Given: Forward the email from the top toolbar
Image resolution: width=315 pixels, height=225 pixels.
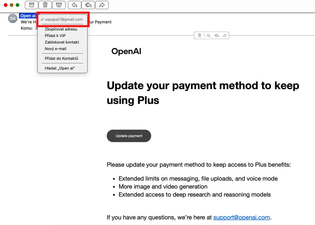Looking at the screenshot, I should 102,5.
